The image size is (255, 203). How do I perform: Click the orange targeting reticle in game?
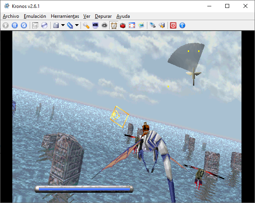120,117
